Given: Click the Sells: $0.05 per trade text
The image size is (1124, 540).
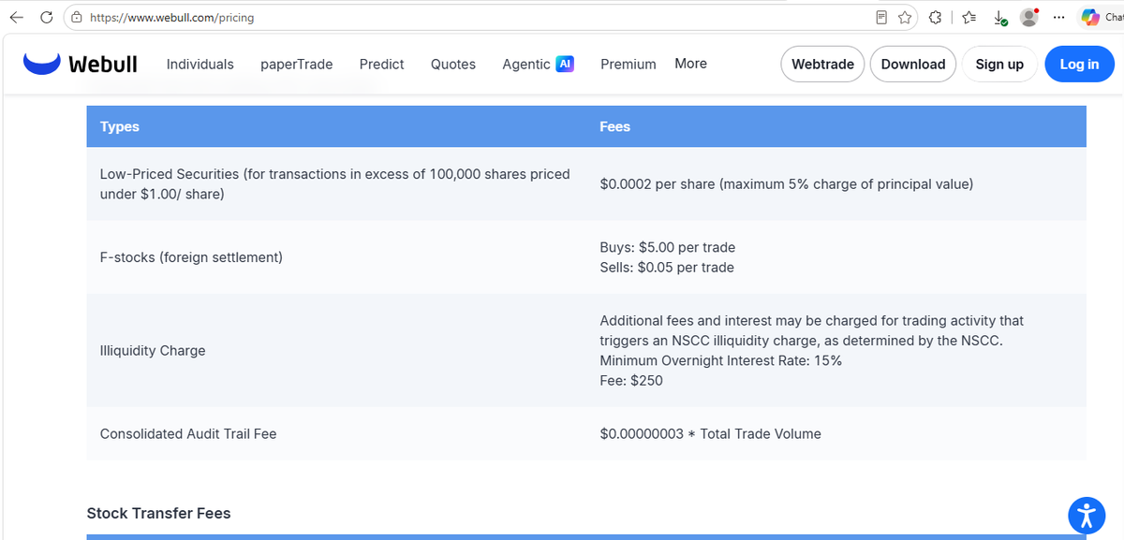Looking at the screenshot, I should point(667,268).
